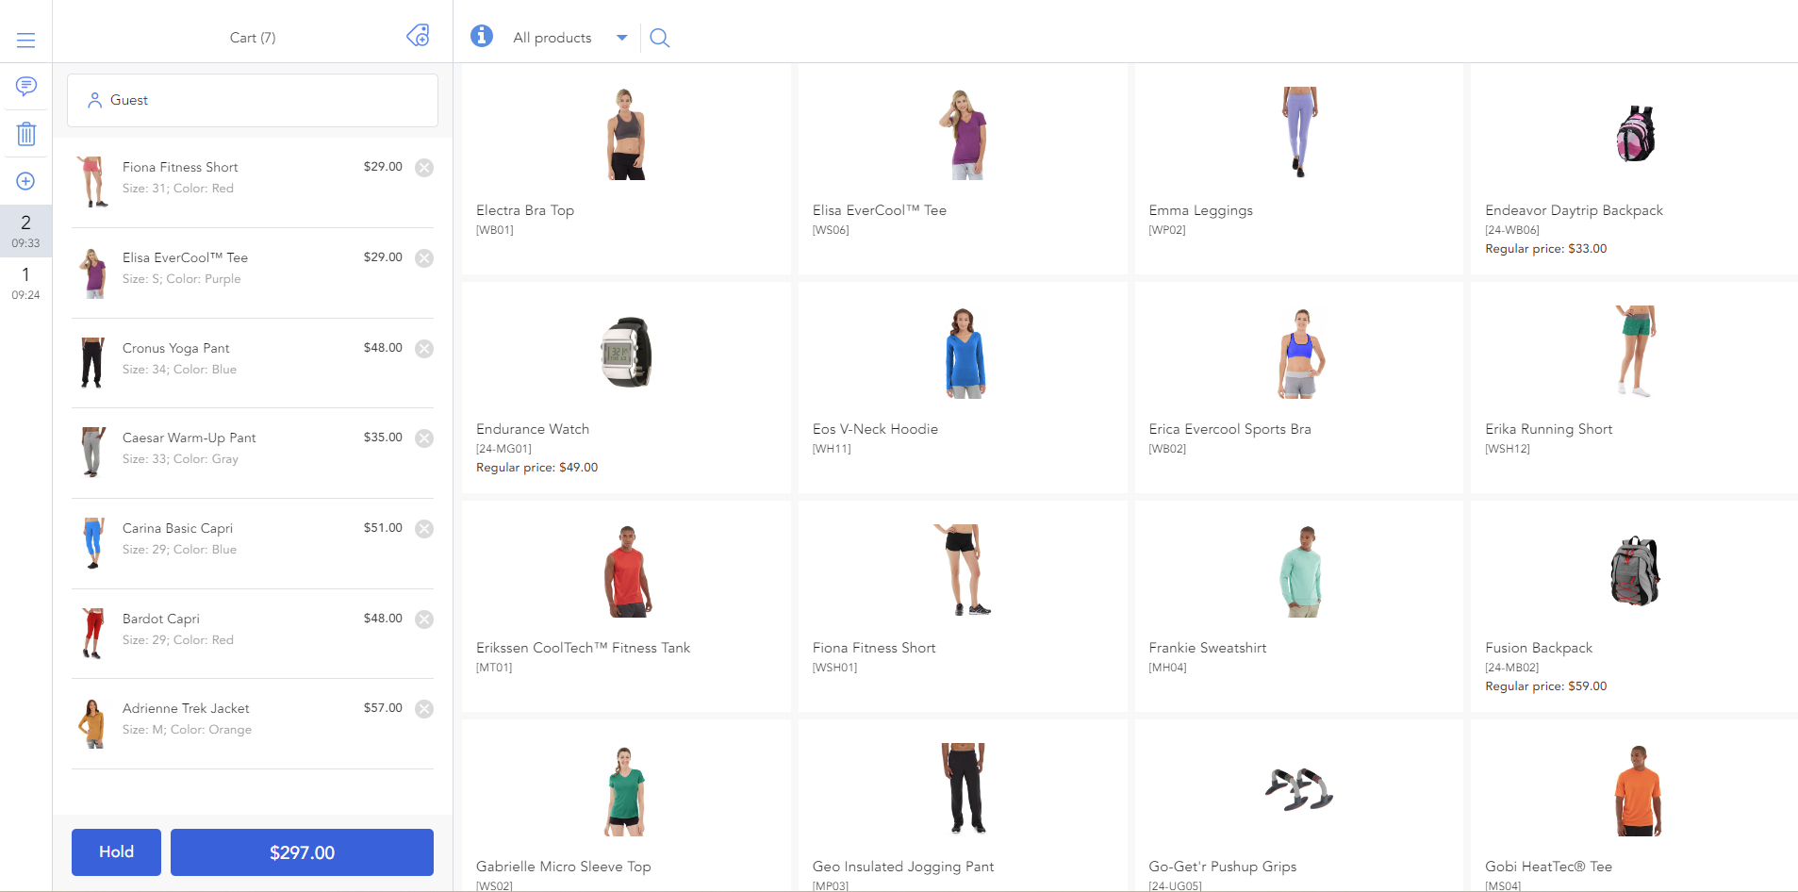Viewport: 1798px width, 892px height.
Task: Select the Endurance Watch product
Action: click(625, 387)
